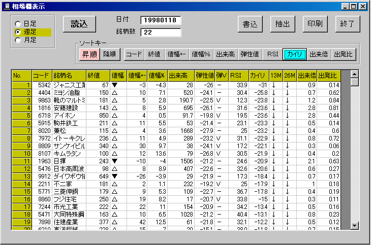Click the 13M down arrow for 不二家
This screenshot has height=245, width=371.
tap(274, 184)
